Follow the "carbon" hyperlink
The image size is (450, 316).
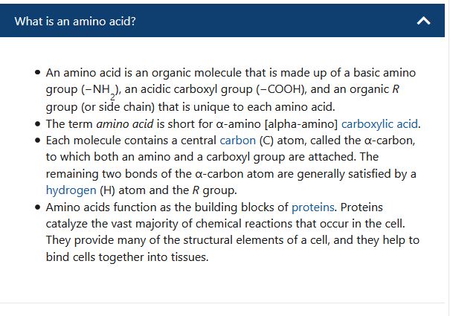pyautogui.click(x=237, y=141)
